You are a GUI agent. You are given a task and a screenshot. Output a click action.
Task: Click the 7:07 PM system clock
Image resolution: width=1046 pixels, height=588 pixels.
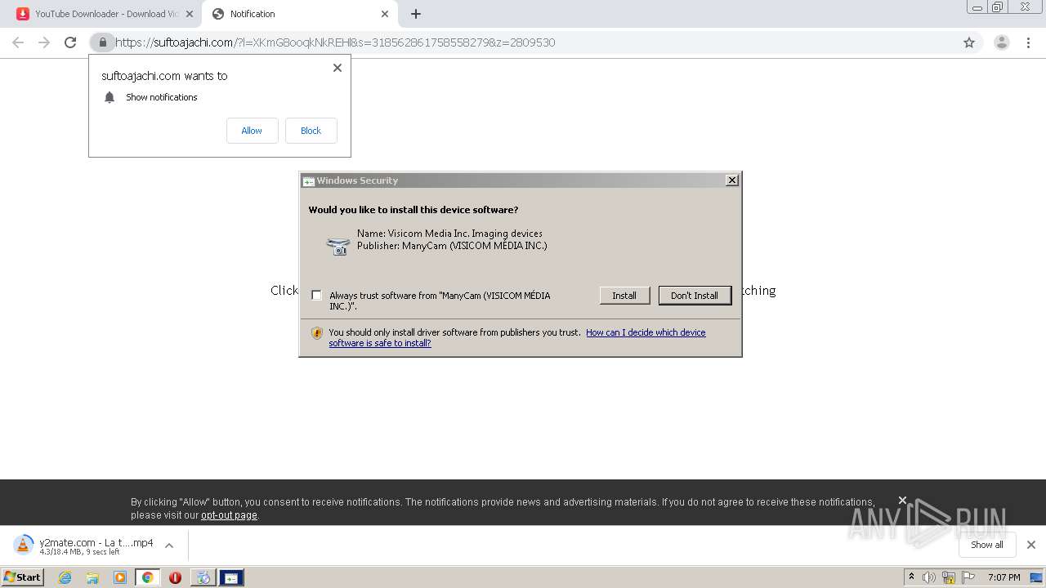click(x=1004, y=577)
